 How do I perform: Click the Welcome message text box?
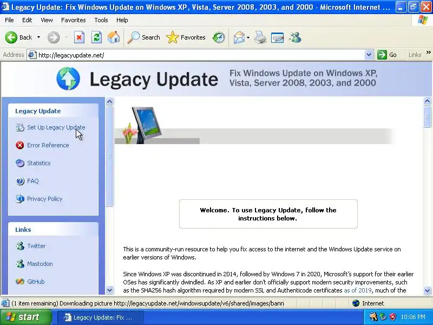pos(268,214)
